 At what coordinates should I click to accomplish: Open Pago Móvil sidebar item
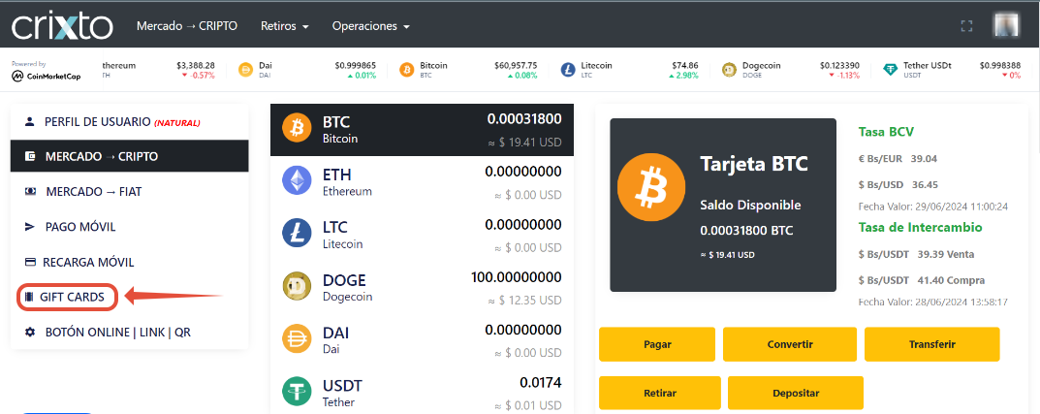129,227
